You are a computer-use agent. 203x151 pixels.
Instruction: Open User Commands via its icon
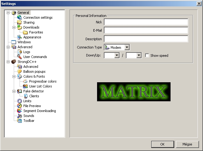20,57
